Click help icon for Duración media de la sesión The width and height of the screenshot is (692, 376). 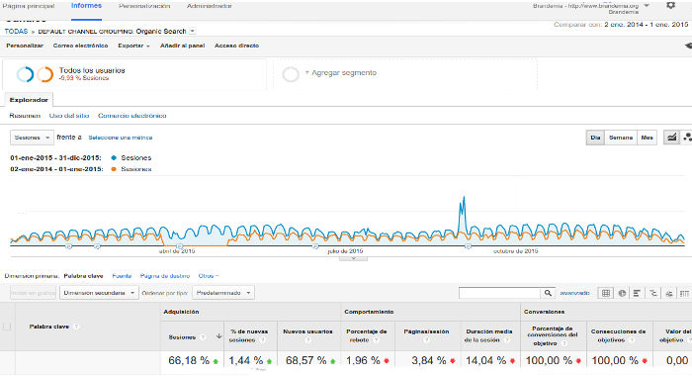(506, 340)
